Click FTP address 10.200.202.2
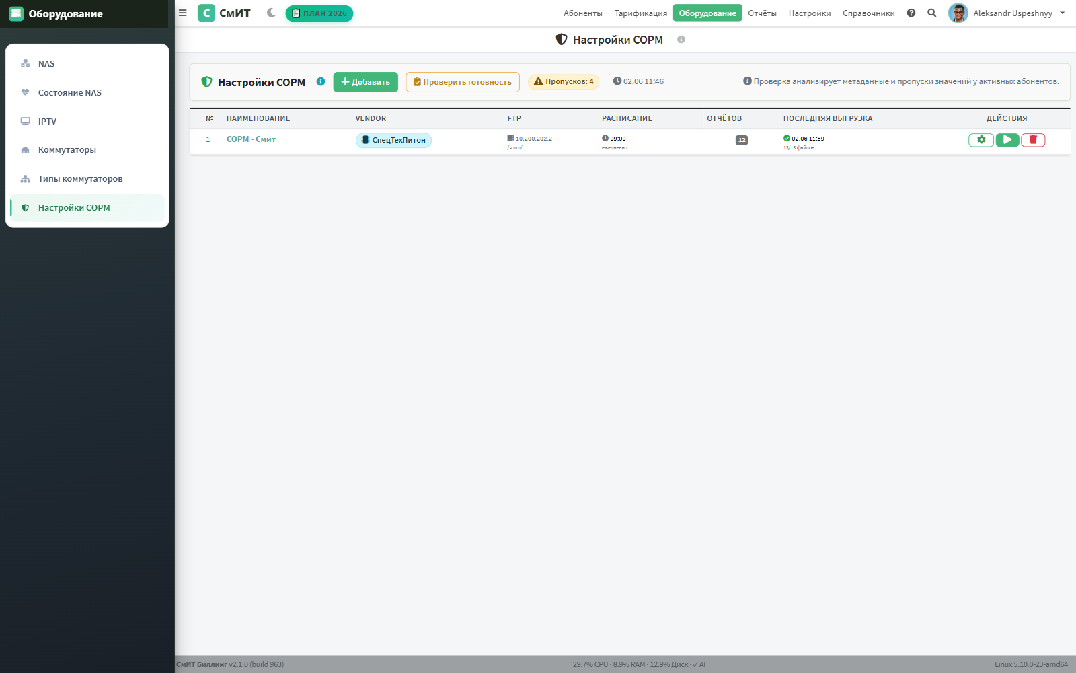1076x673 pixels. [x=530, y=139]
